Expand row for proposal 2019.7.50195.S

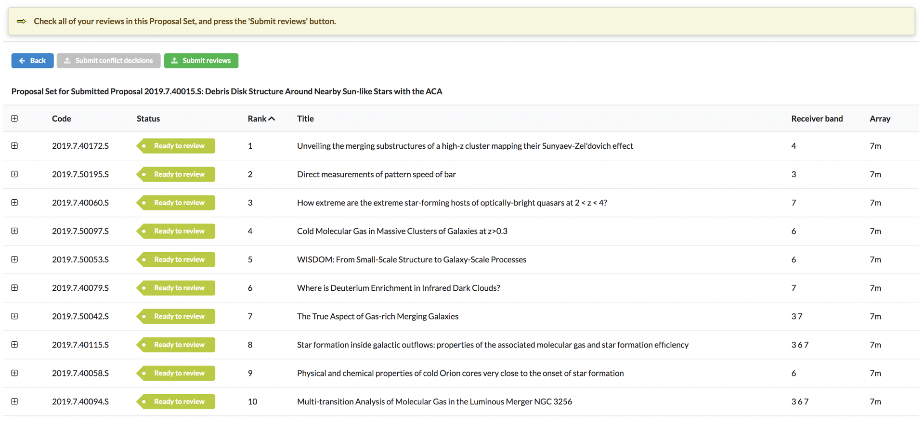(14, 174)
